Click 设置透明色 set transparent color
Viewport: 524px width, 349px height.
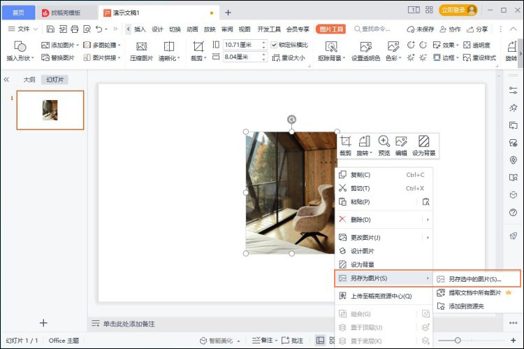[365, 51]
